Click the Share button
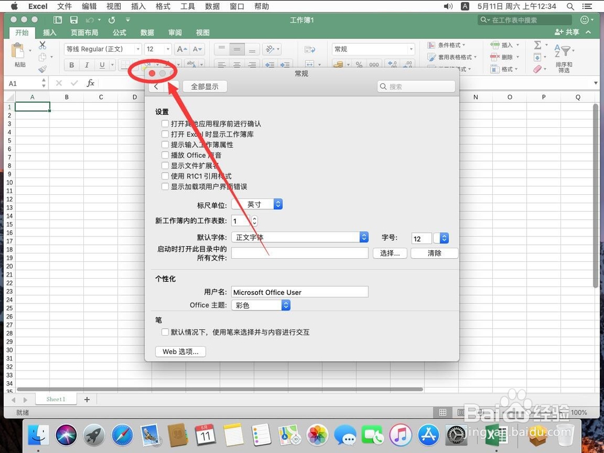 point(567,33)
